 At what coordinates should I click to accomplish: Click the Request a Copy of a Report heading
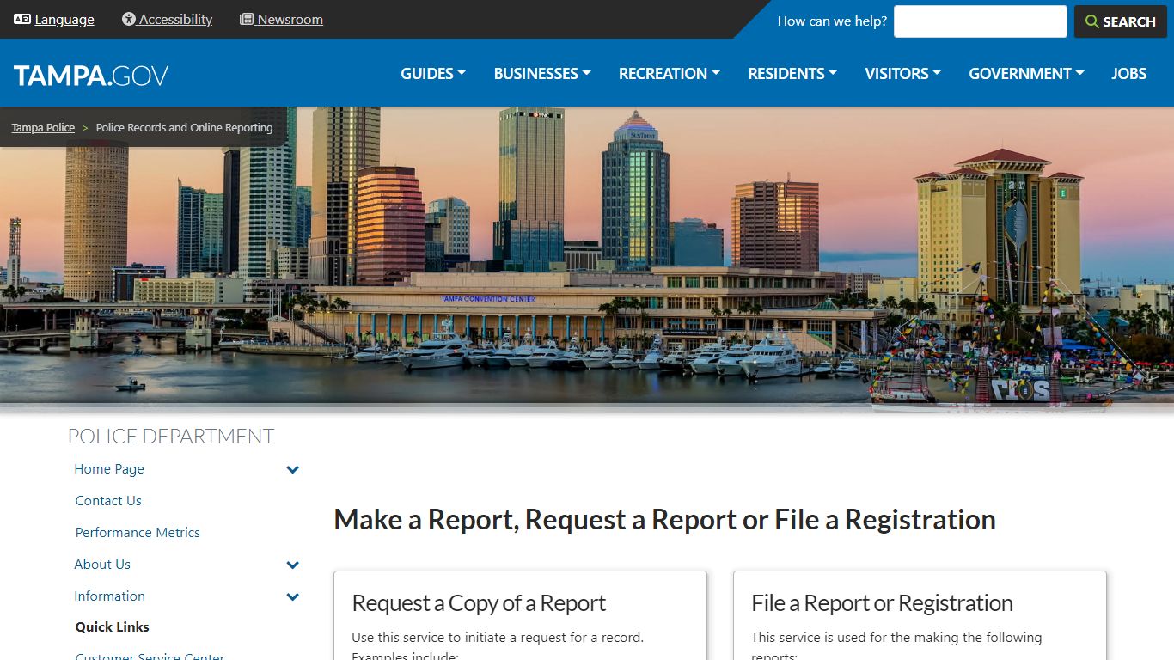[479, 603]
